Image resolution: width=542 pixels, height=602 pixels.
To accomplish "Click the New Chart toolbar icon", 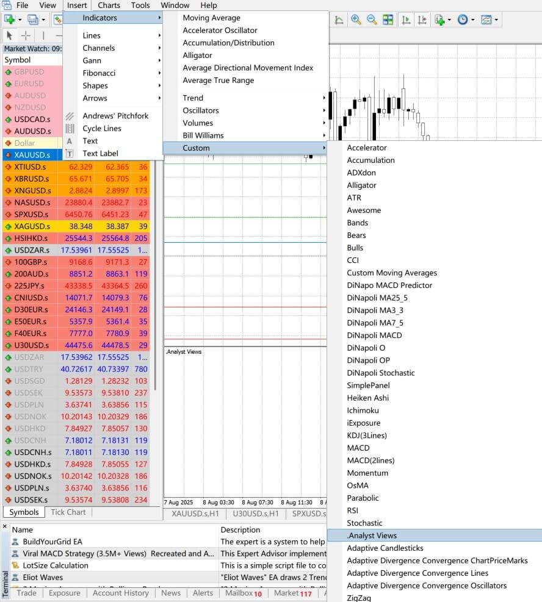I will [9, 19].
